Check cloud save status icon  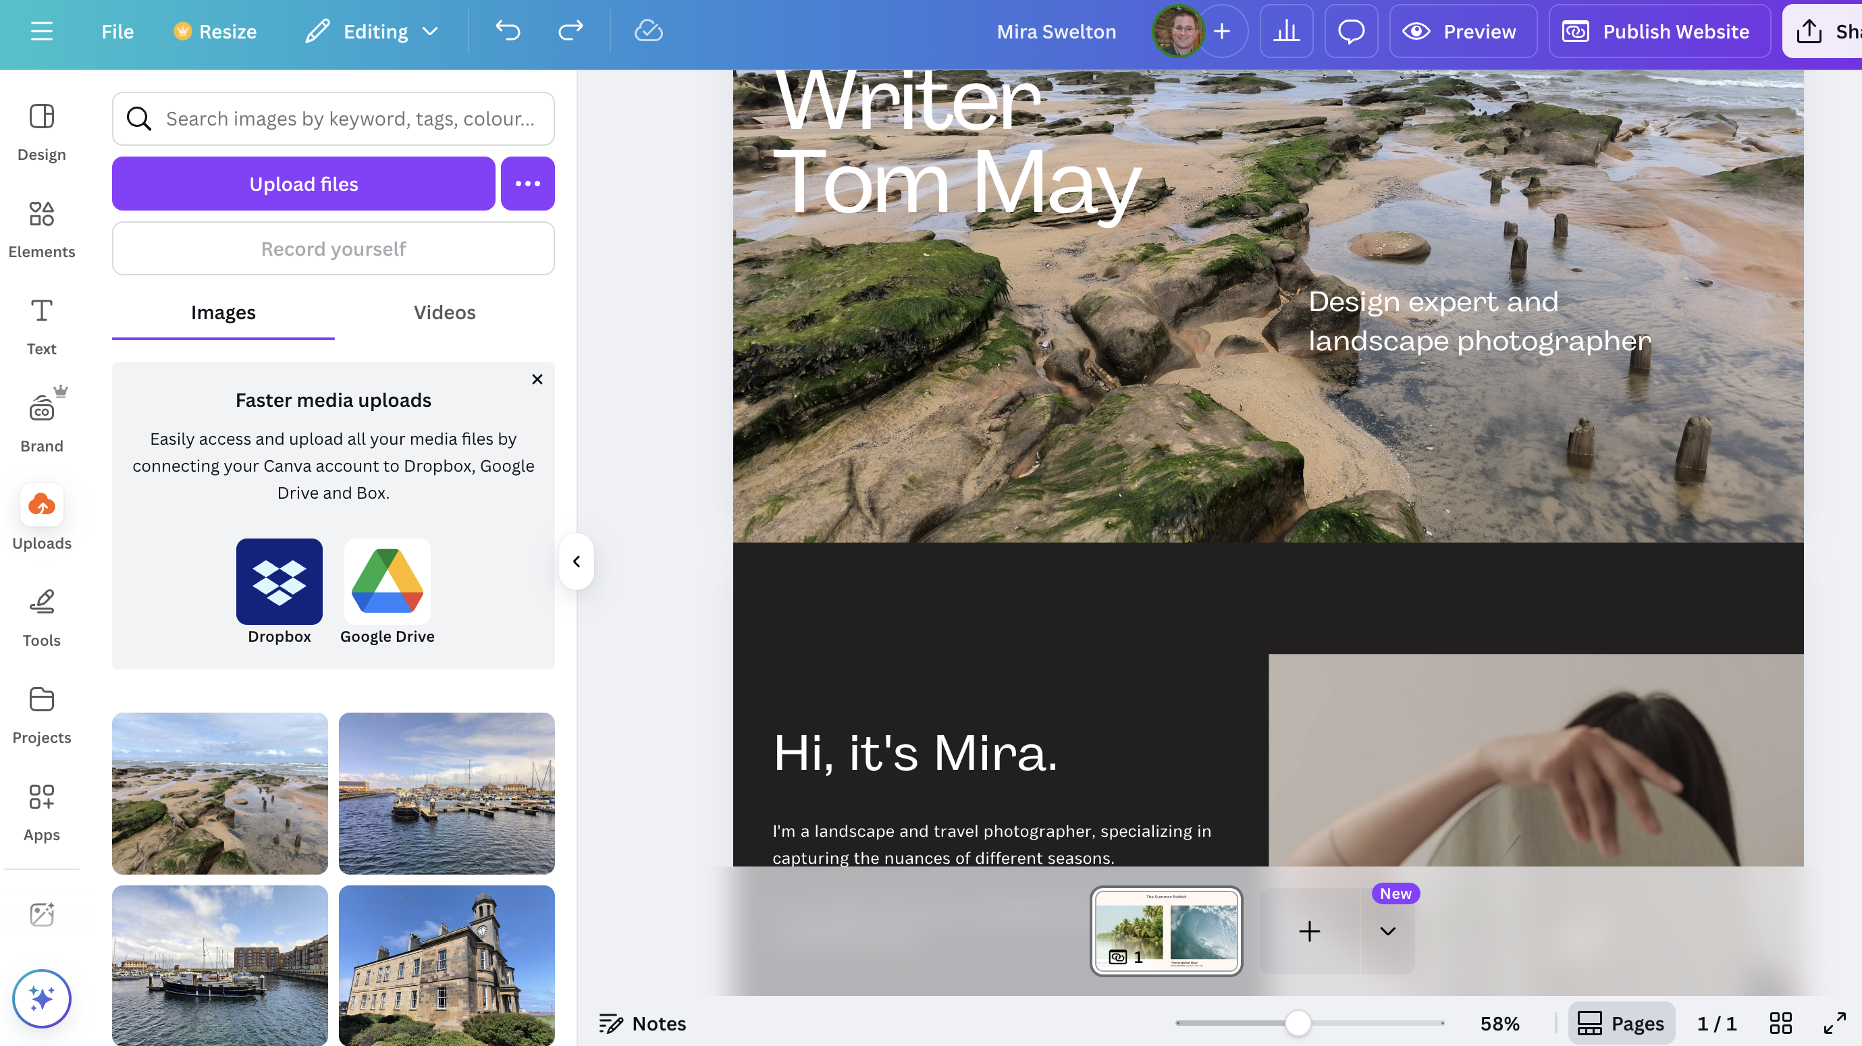pyautogui.click(x=648, y=31)
